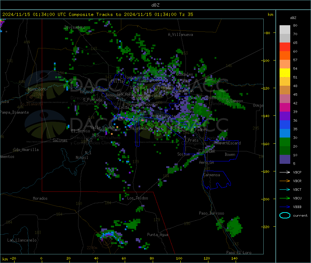Click the 'Los_Toldos' map label
This screenshot has height=263, width=311.
pos(138,198)
